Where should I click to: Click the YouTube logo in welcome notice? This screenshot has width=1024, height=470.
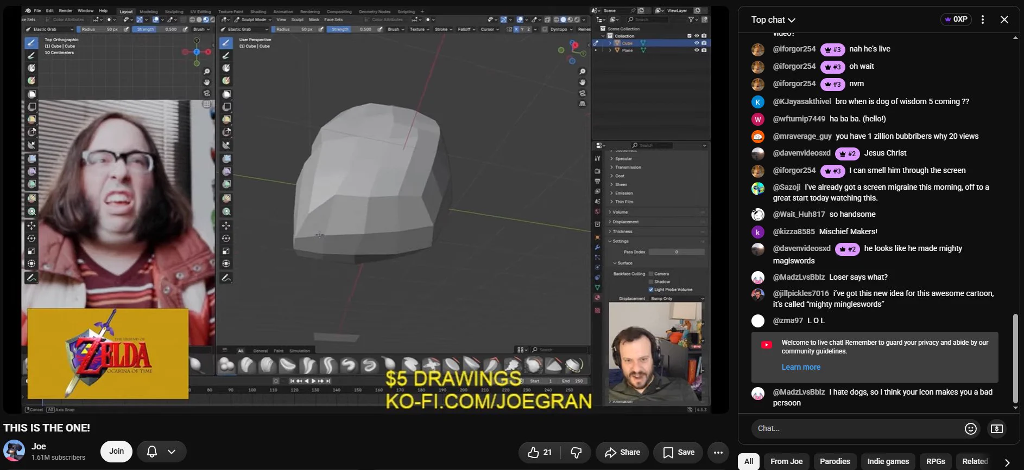766,345
